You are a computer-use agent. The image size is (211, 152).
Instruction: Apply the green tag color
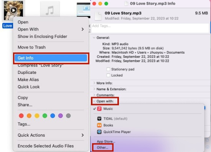[45, 116]
